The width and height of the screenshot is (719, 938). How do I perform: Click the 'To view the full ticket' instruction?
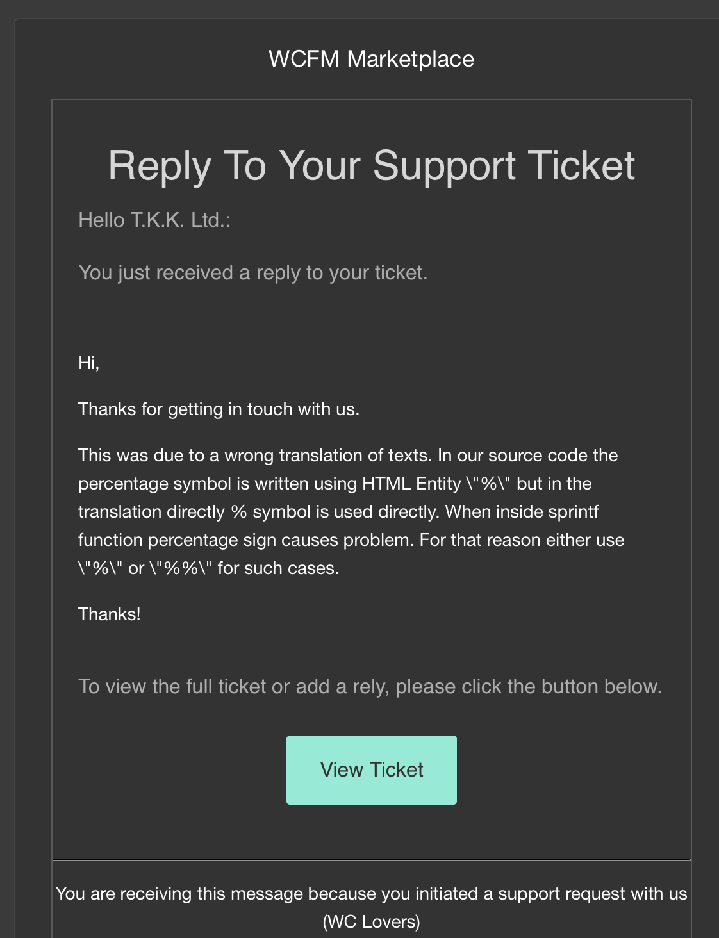[x=370, y=687]
